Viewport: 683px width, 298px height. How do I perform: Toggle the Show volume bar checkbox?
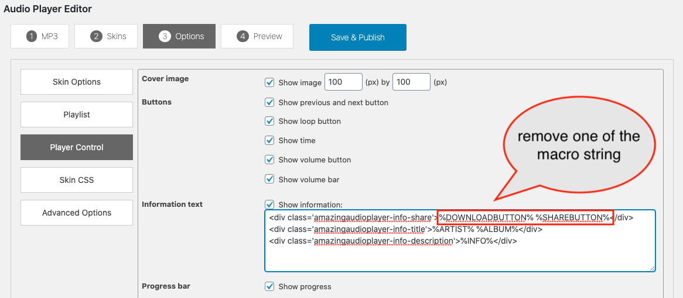click(x=269, y=179)
